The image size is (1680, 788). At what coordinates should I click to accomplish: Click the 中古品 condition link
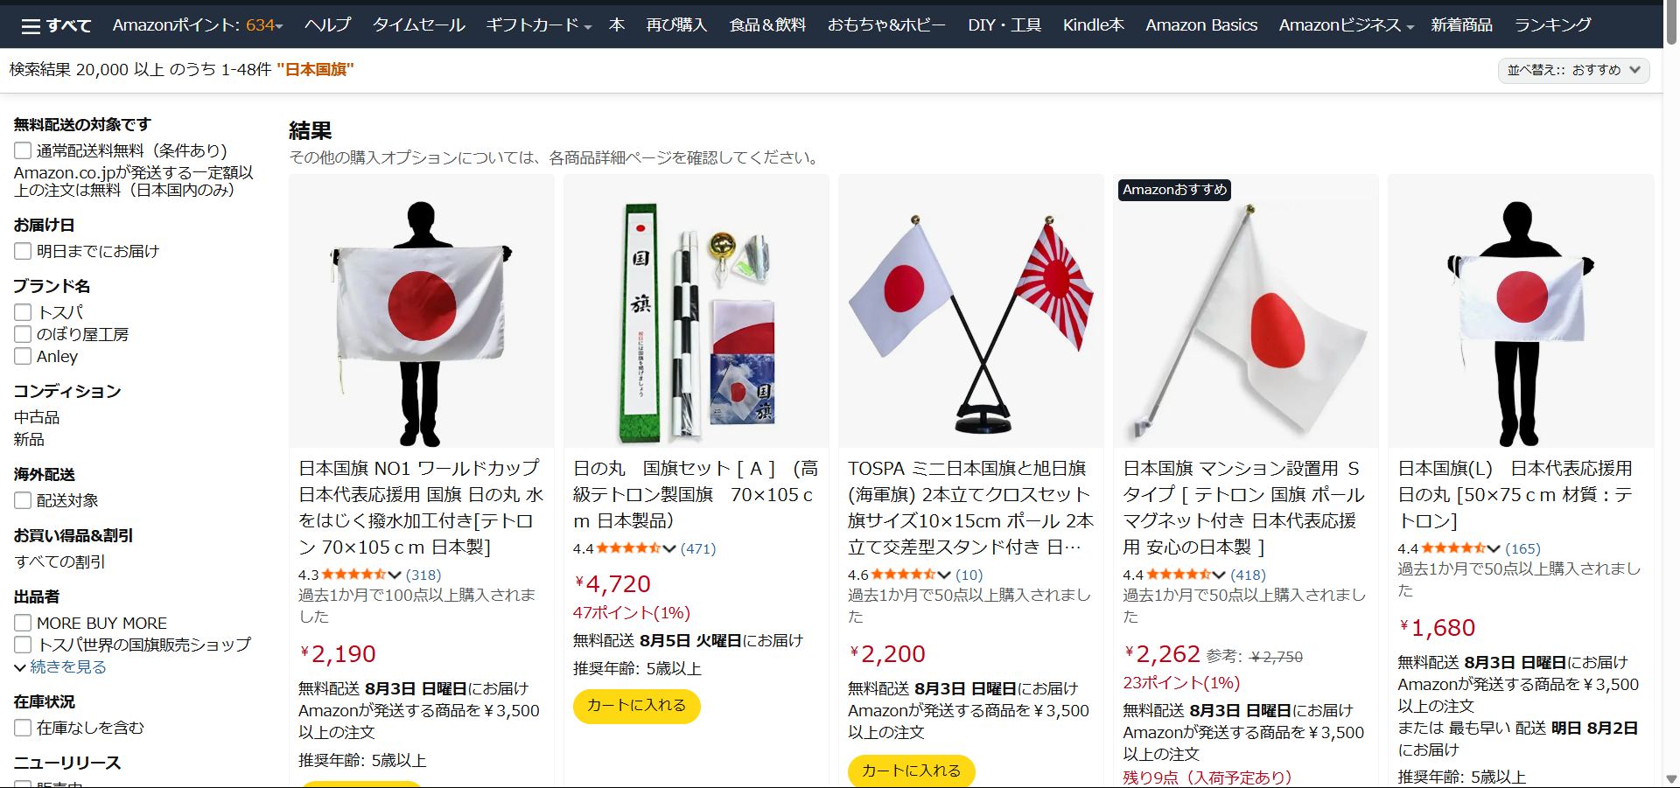(37, 417)
